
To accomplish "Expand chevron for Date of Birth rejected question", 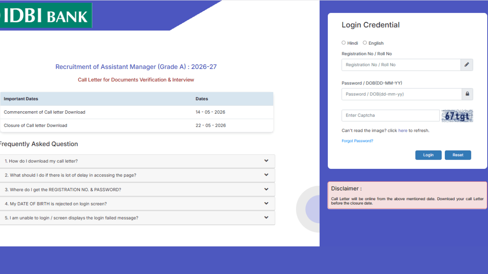I will (266, 203).
